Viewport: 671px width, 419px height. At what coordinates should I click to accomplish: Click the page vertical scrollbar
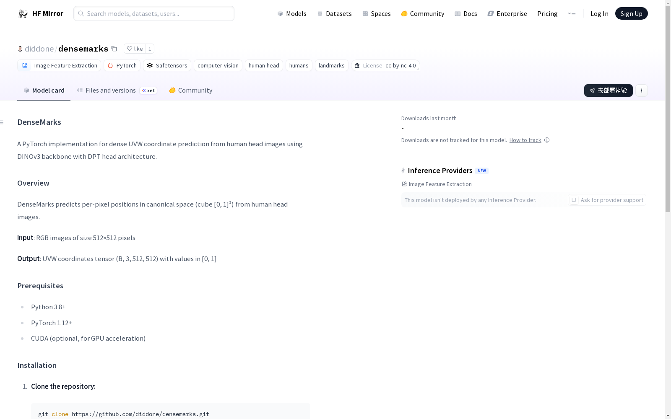(668, 109)
